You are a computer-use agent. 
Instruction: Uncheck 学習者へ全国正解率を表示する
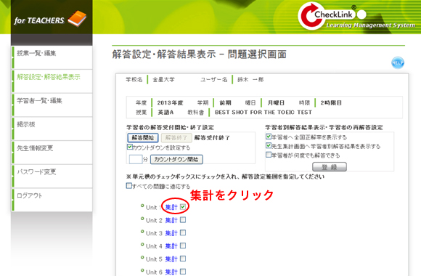click(x=269, y=137)
